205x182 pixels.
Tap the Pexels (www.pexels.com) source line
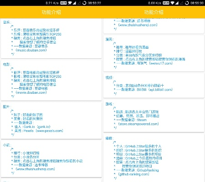tap(39, 131)
